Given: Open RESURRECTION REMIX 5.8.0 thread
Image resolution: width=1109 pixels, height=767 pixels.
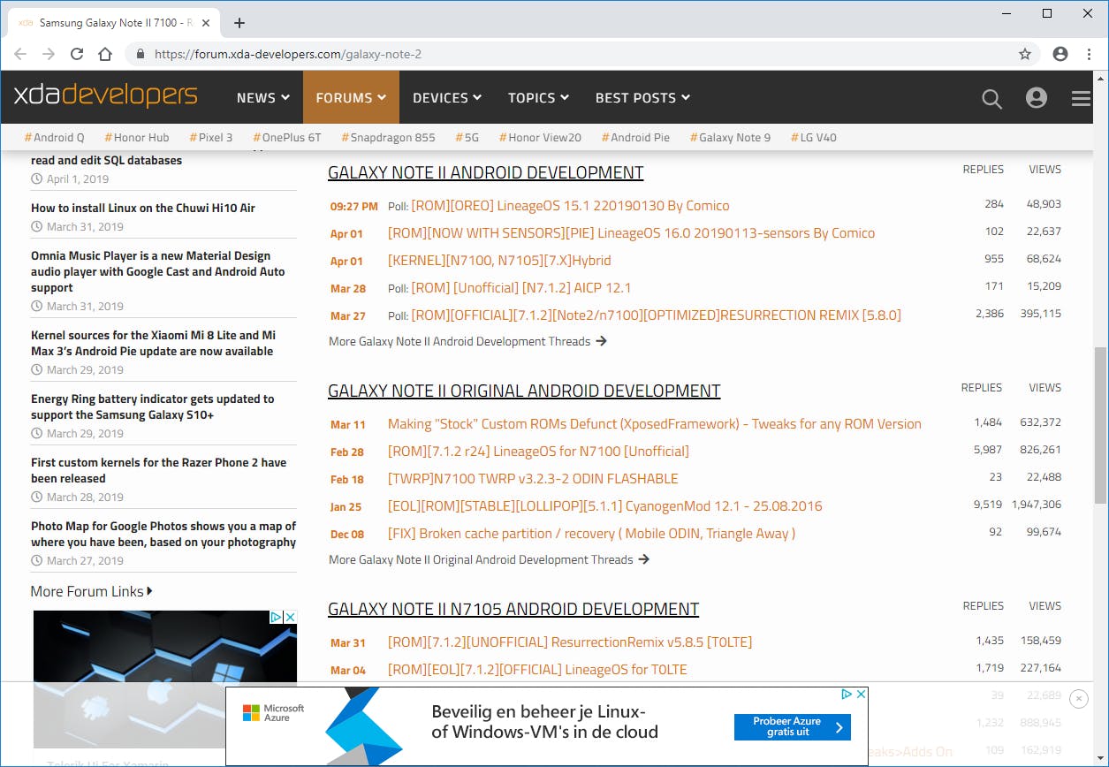Looking at the screenshot, I should (x=656, y=315).
